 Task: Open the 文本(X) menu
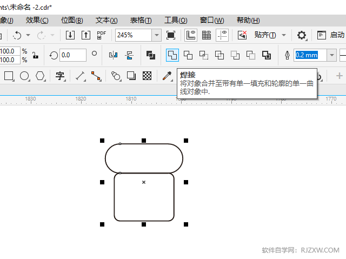pyautogui.click(x=107, y=21)
